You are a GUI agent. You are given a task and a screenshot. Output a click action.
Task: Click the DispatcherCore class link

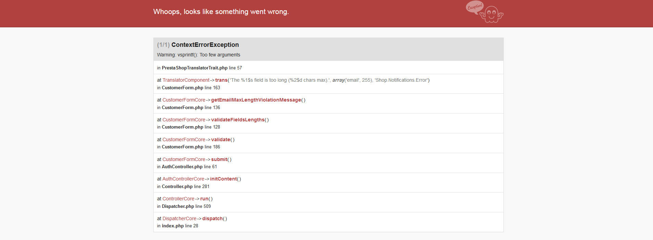tap(179, 218)
